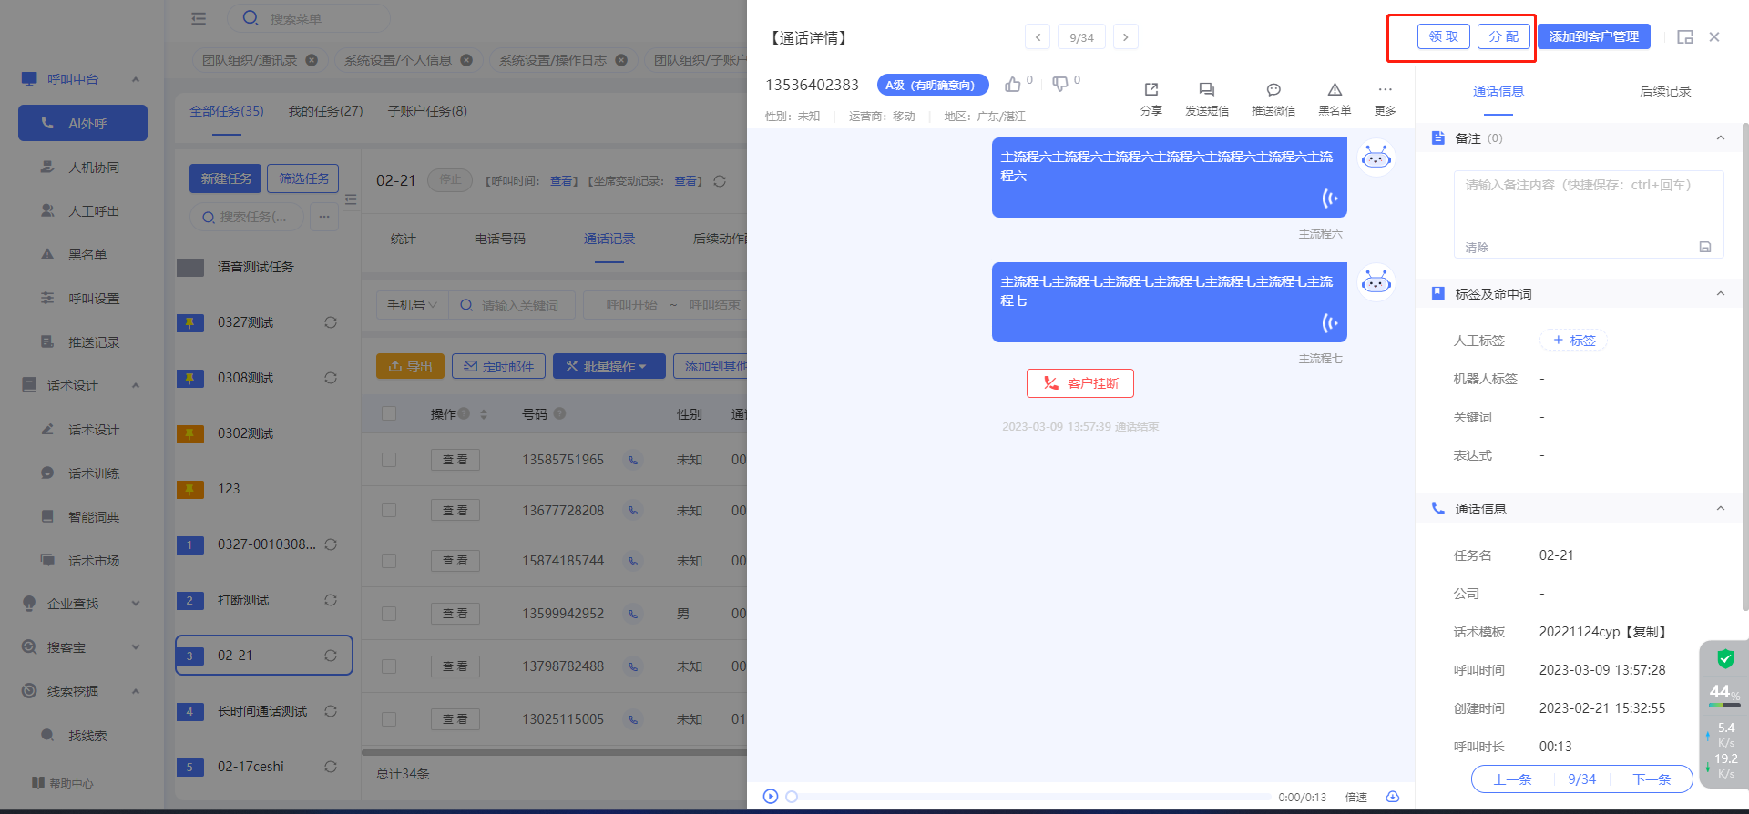The width and height of the screenshot is (1749, 814).
Task: Play audio of 主流程七 message
Action: pos(1331,323)
